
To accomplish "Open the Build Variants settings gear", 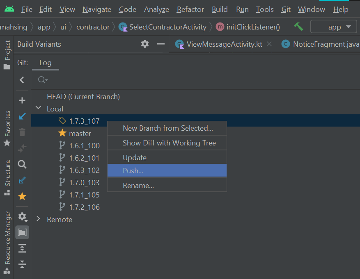I will (144, 44).
